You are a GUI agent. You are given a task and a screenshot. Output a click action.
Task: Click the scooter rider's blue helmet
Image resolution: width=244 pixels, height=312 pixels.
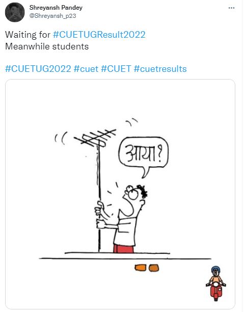point(216,269)
